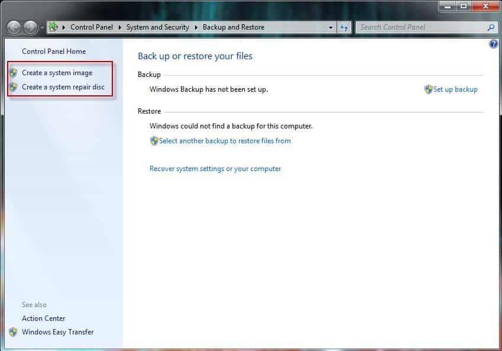
Task: Click Create a system repair disc link
Action: tap(63, 87)
